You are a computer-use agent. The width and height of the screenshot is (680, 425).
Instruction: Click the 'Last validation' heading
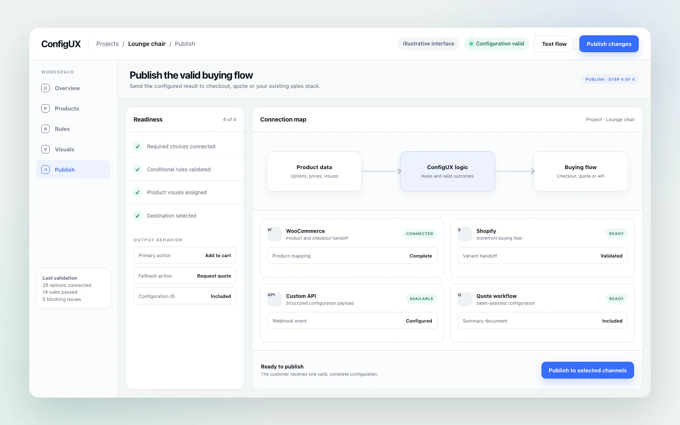tap(60, 278)
